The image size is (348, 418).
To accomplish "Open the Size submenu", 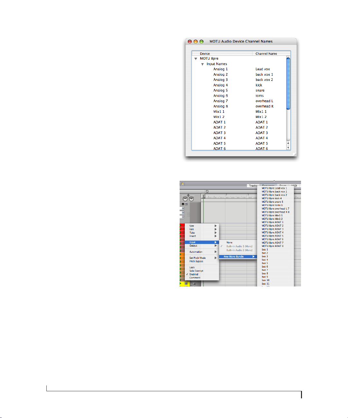I will click(x=202, y=226).
